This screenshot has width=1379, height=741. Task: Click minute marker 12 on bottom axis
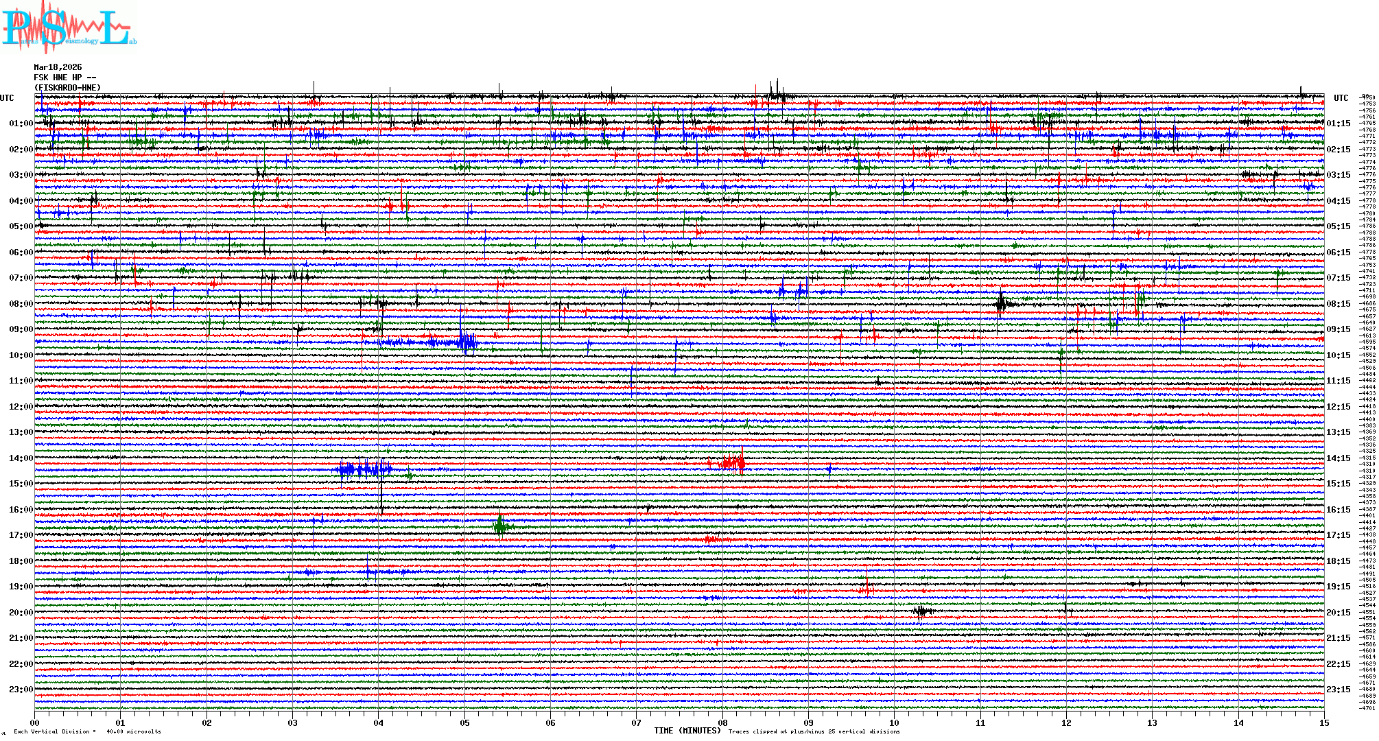pyautogui.click(x=1066, y=722)
